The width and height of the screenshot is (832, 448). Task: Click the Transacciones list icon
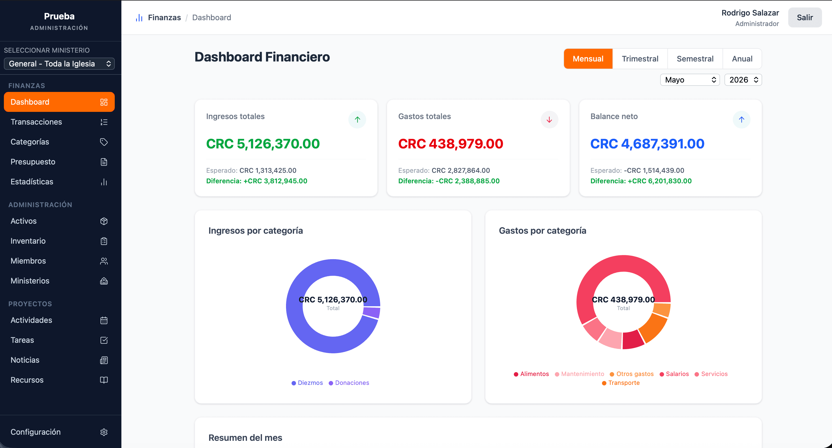[x=104, y=122]
